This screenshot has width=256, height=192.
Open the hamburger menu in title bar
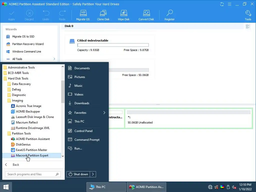[229, 4]
